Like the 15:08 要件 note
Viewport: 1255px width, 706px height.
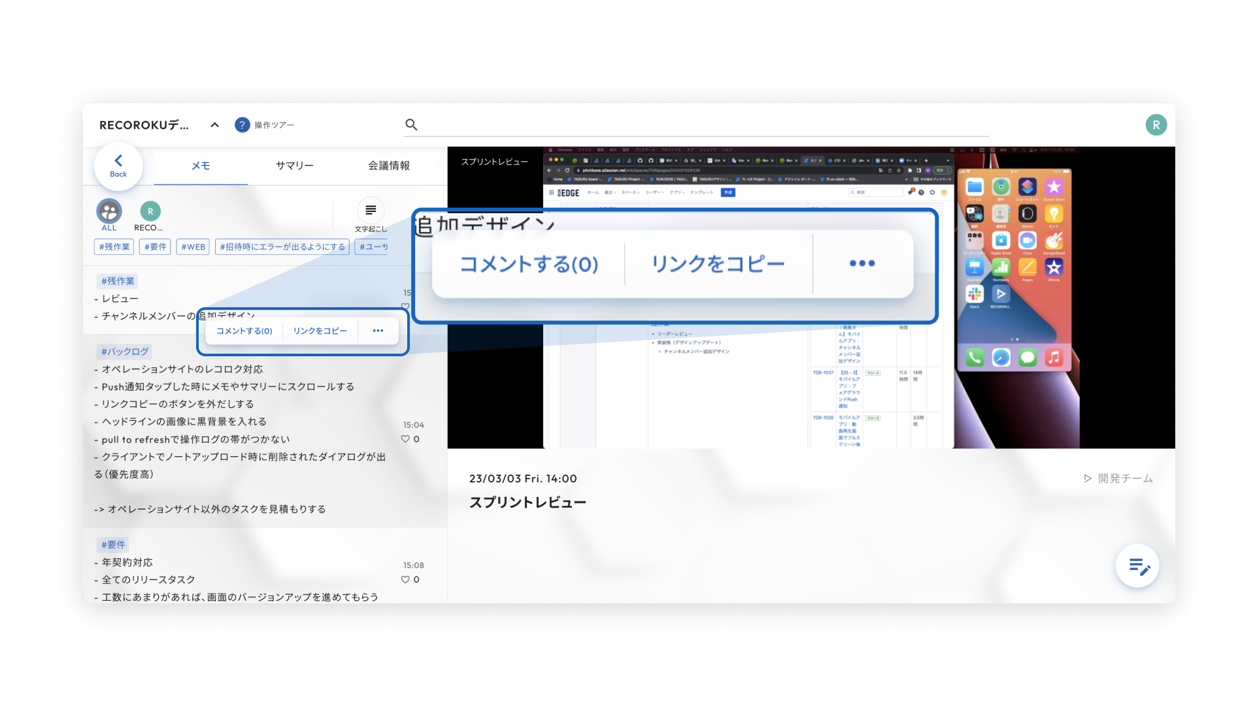[x=405, y=580]
